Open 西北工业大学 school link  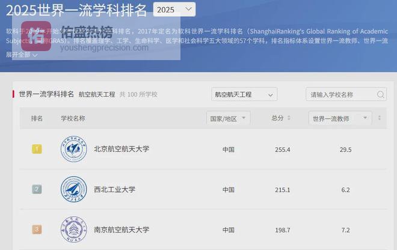click(x=114, y=189)
